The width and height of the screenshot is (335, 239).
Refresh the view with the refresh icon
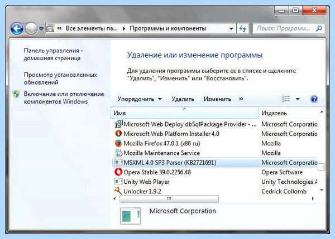point(242,28)
